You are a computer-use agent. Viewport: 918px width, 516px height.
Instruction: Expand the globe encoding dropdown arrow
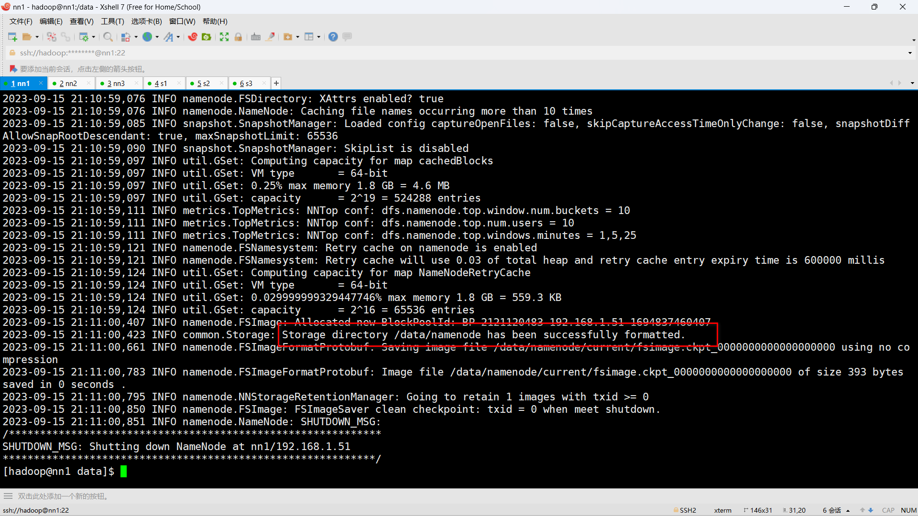157,37
